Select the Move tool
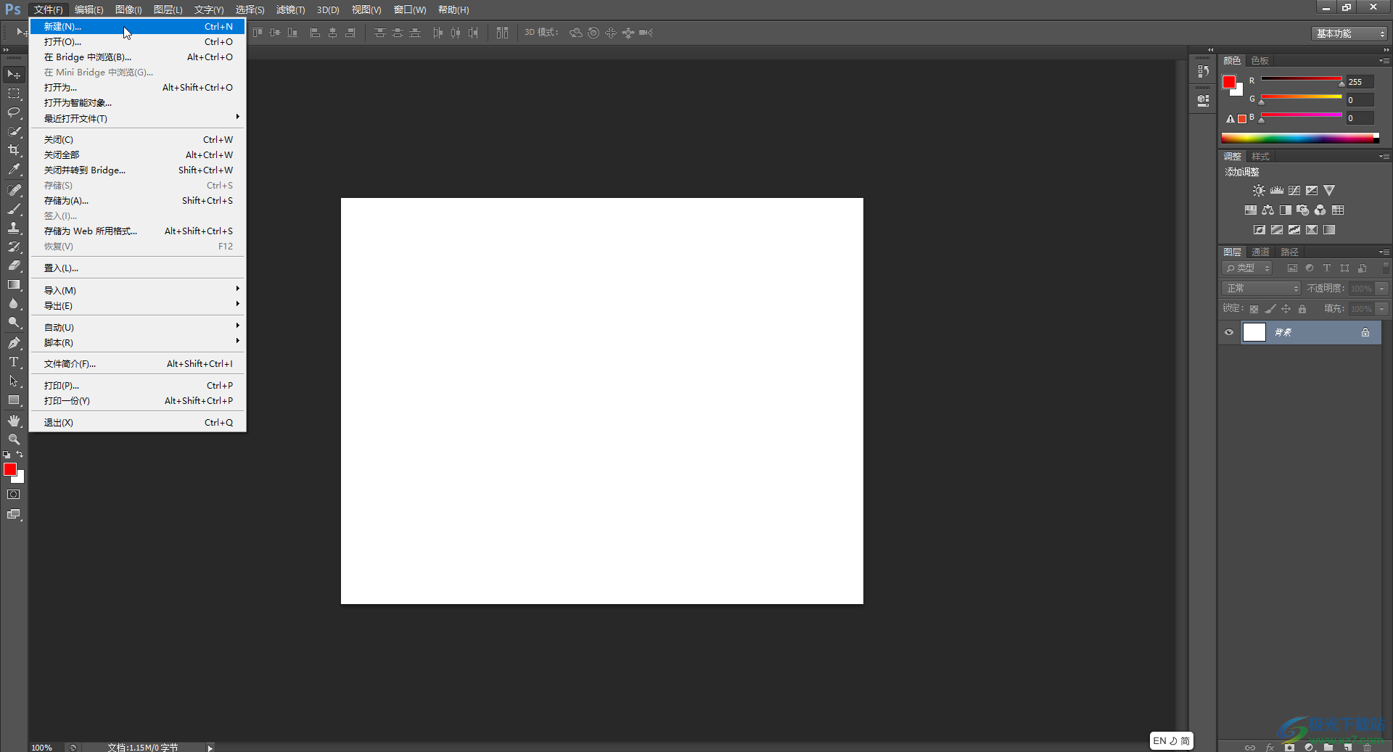 (14, 75)
